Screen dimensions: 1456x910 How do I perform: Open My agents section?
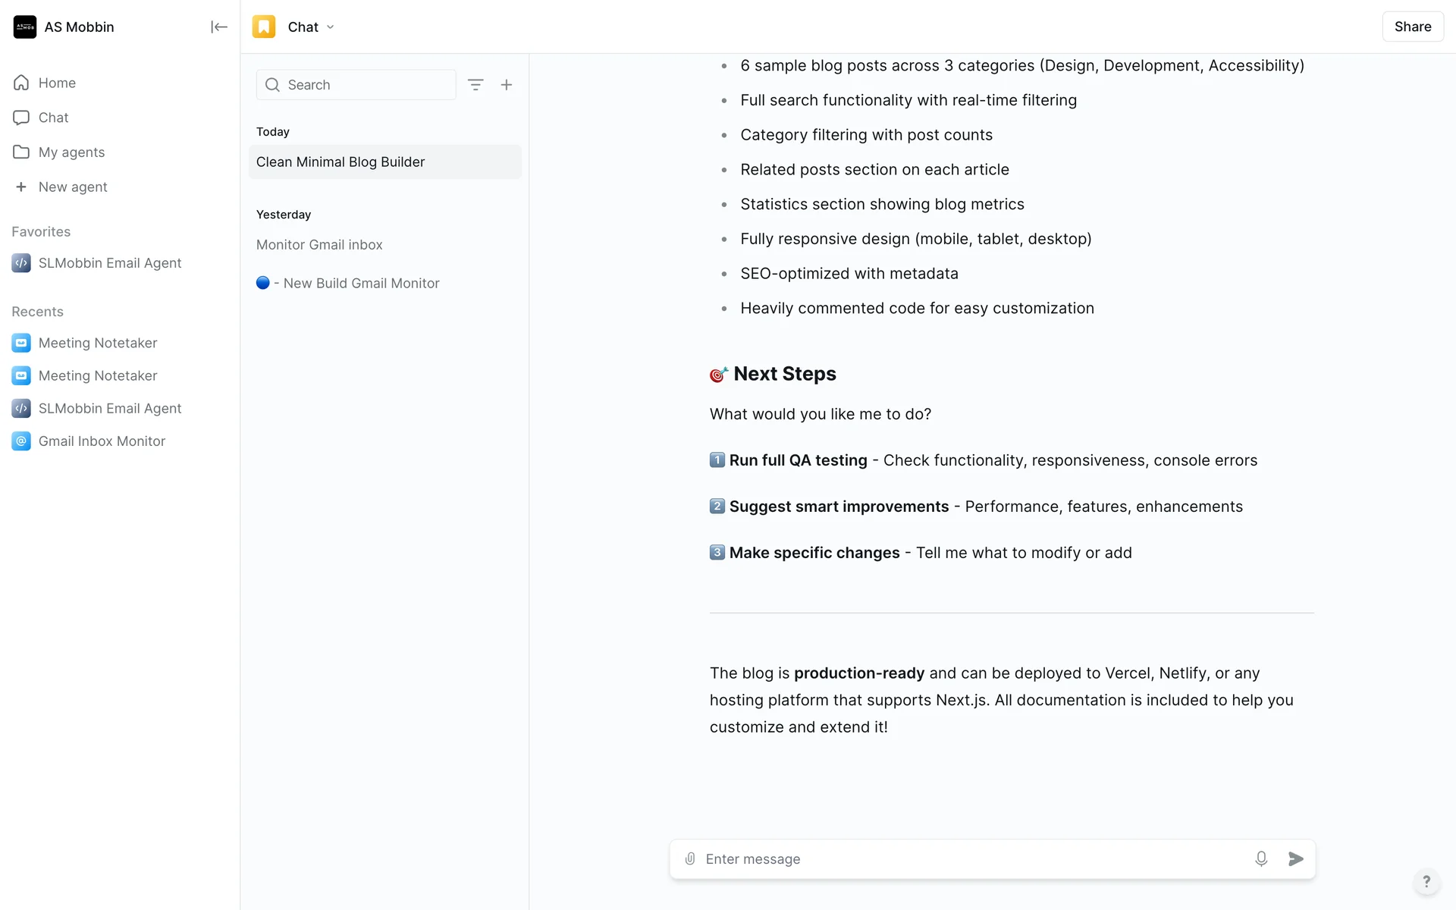(71, 152)
